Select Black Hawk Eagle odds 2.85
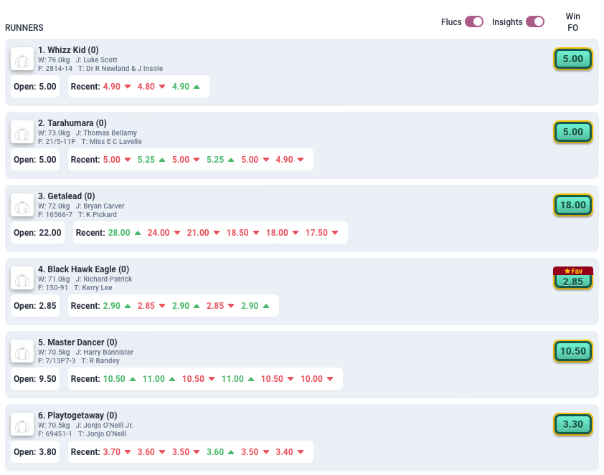 click(x=572, y=282)
